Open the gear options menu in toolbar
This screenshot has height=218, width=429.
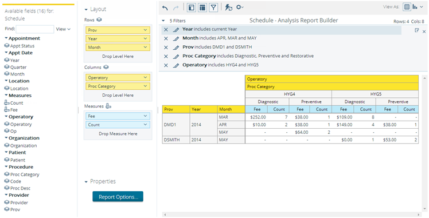pyautogui.click(x=240, y=7)
